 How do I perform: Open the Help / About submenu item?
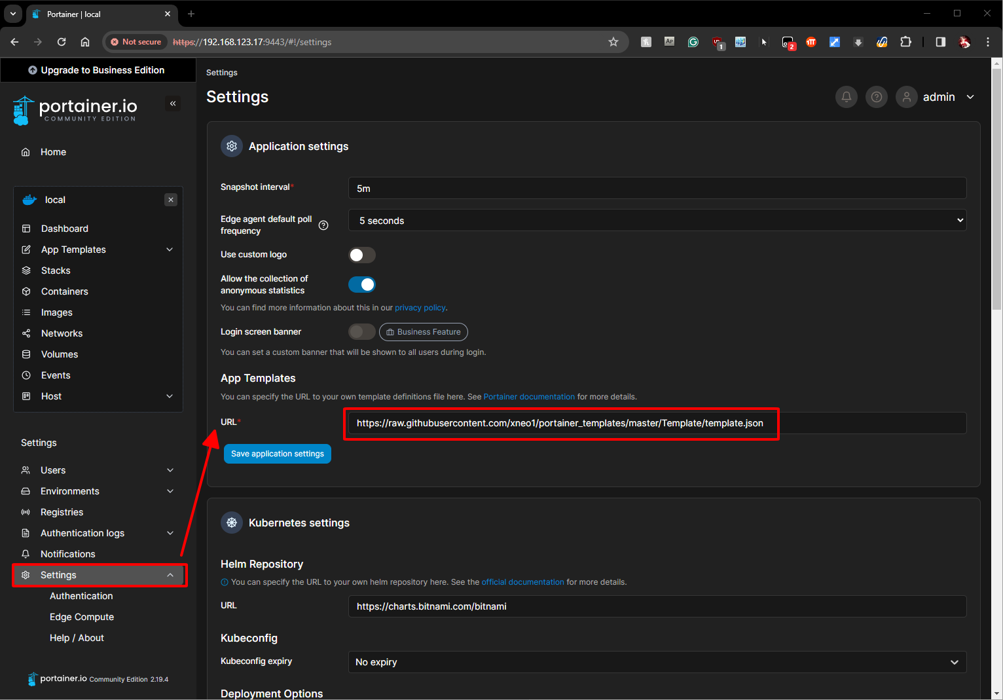click(77, 638)
